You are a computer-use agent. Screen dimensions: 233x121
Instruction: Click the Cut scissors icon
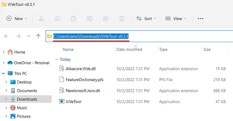[41, 19]
